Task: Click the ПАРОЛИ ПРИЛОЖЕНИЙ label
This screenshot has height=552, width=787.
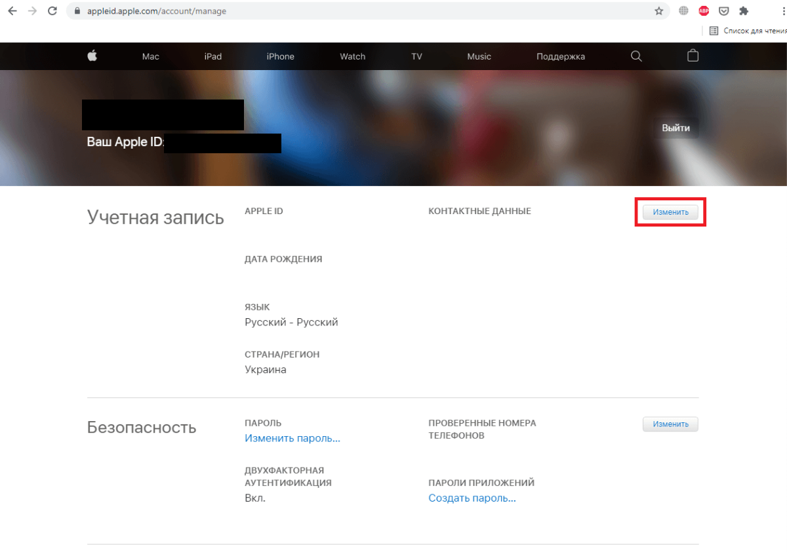Action: 481,483
